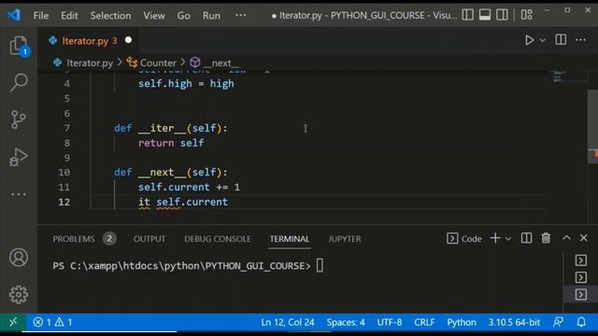The width and height of the screenshot is (598, 336).
Task: Change encoding via UTF-8 status item
Action: point(390,322)
